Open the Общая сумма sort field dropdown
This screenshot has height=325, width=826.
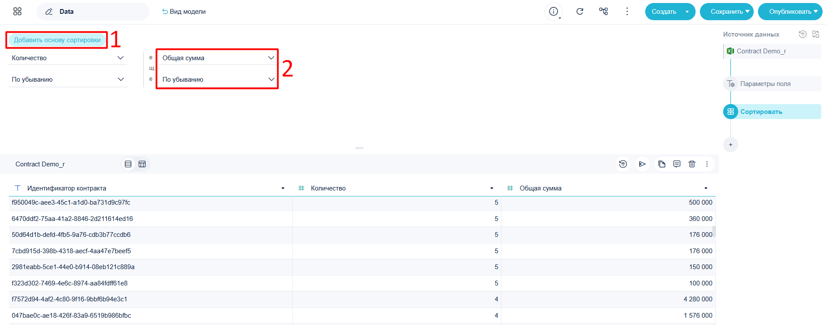(218, 58)
